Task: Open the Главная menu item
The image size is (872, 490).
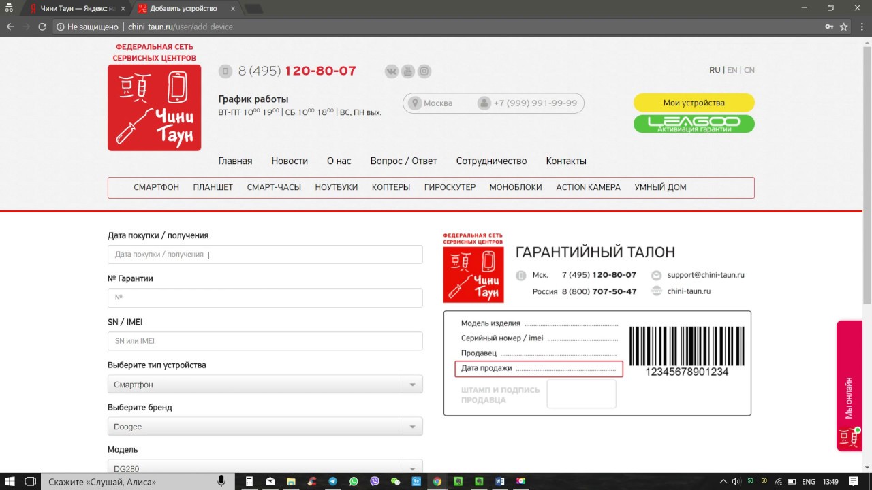Action: pos(235,161)
